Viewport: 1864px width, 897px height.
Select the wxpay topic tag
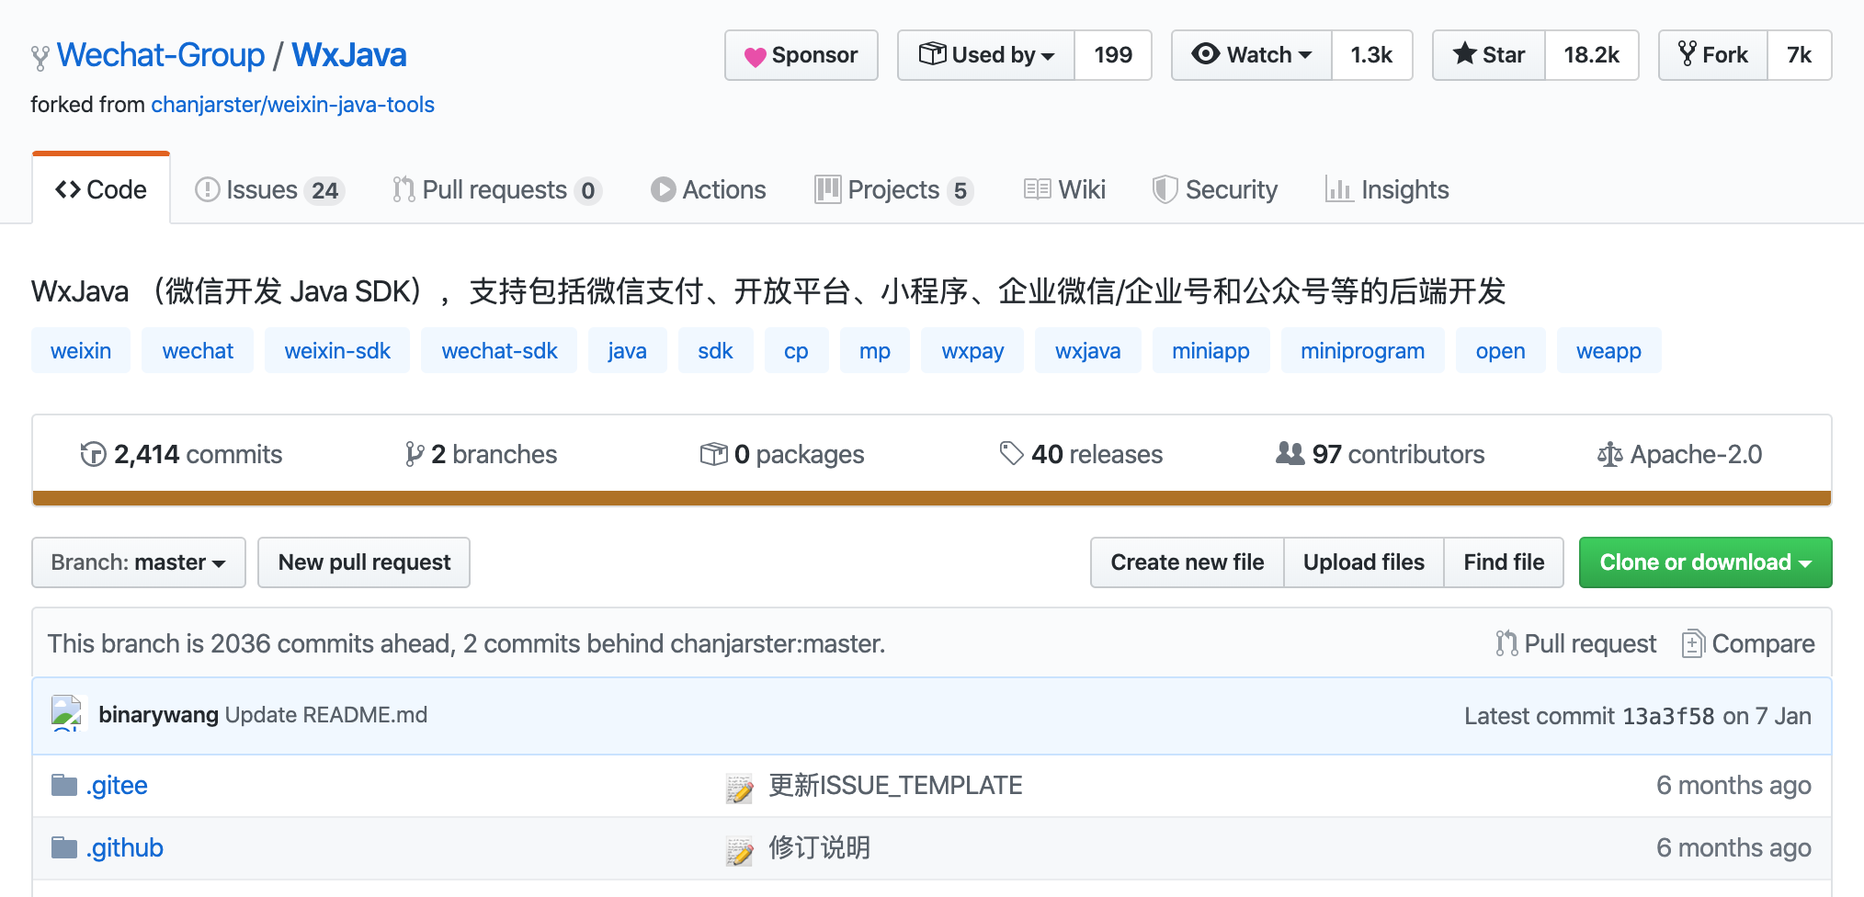[x=972, y=350]
